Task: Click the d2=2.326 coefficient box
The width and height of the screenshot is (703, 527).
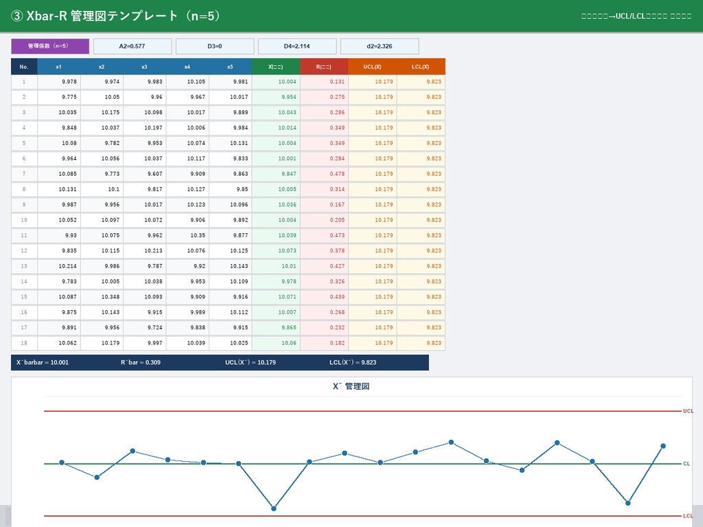Action: click(x=379, y=46)
